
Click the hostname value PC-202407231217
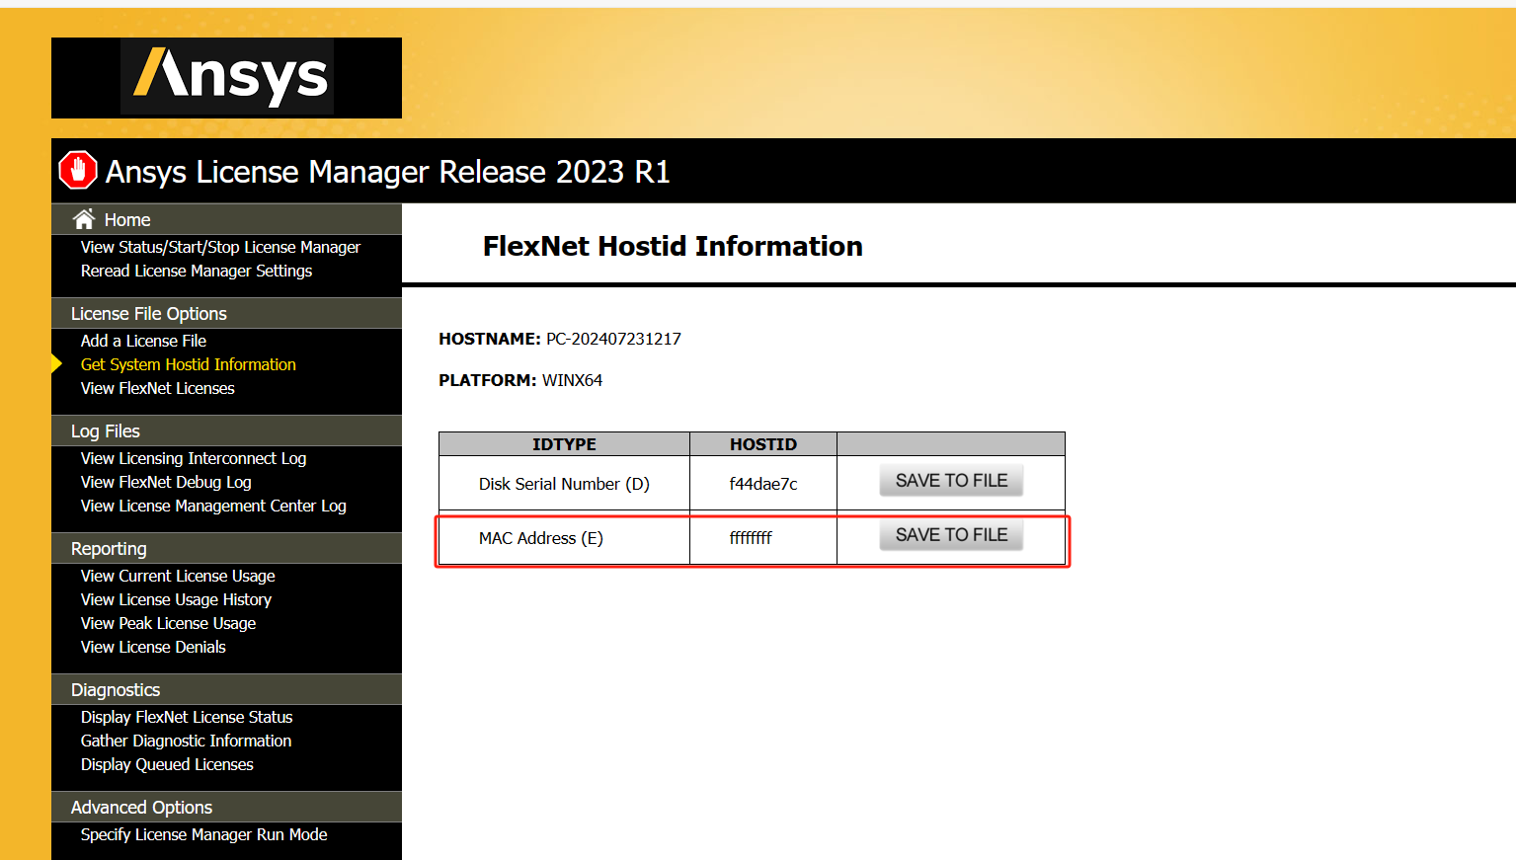pos(613,339)
